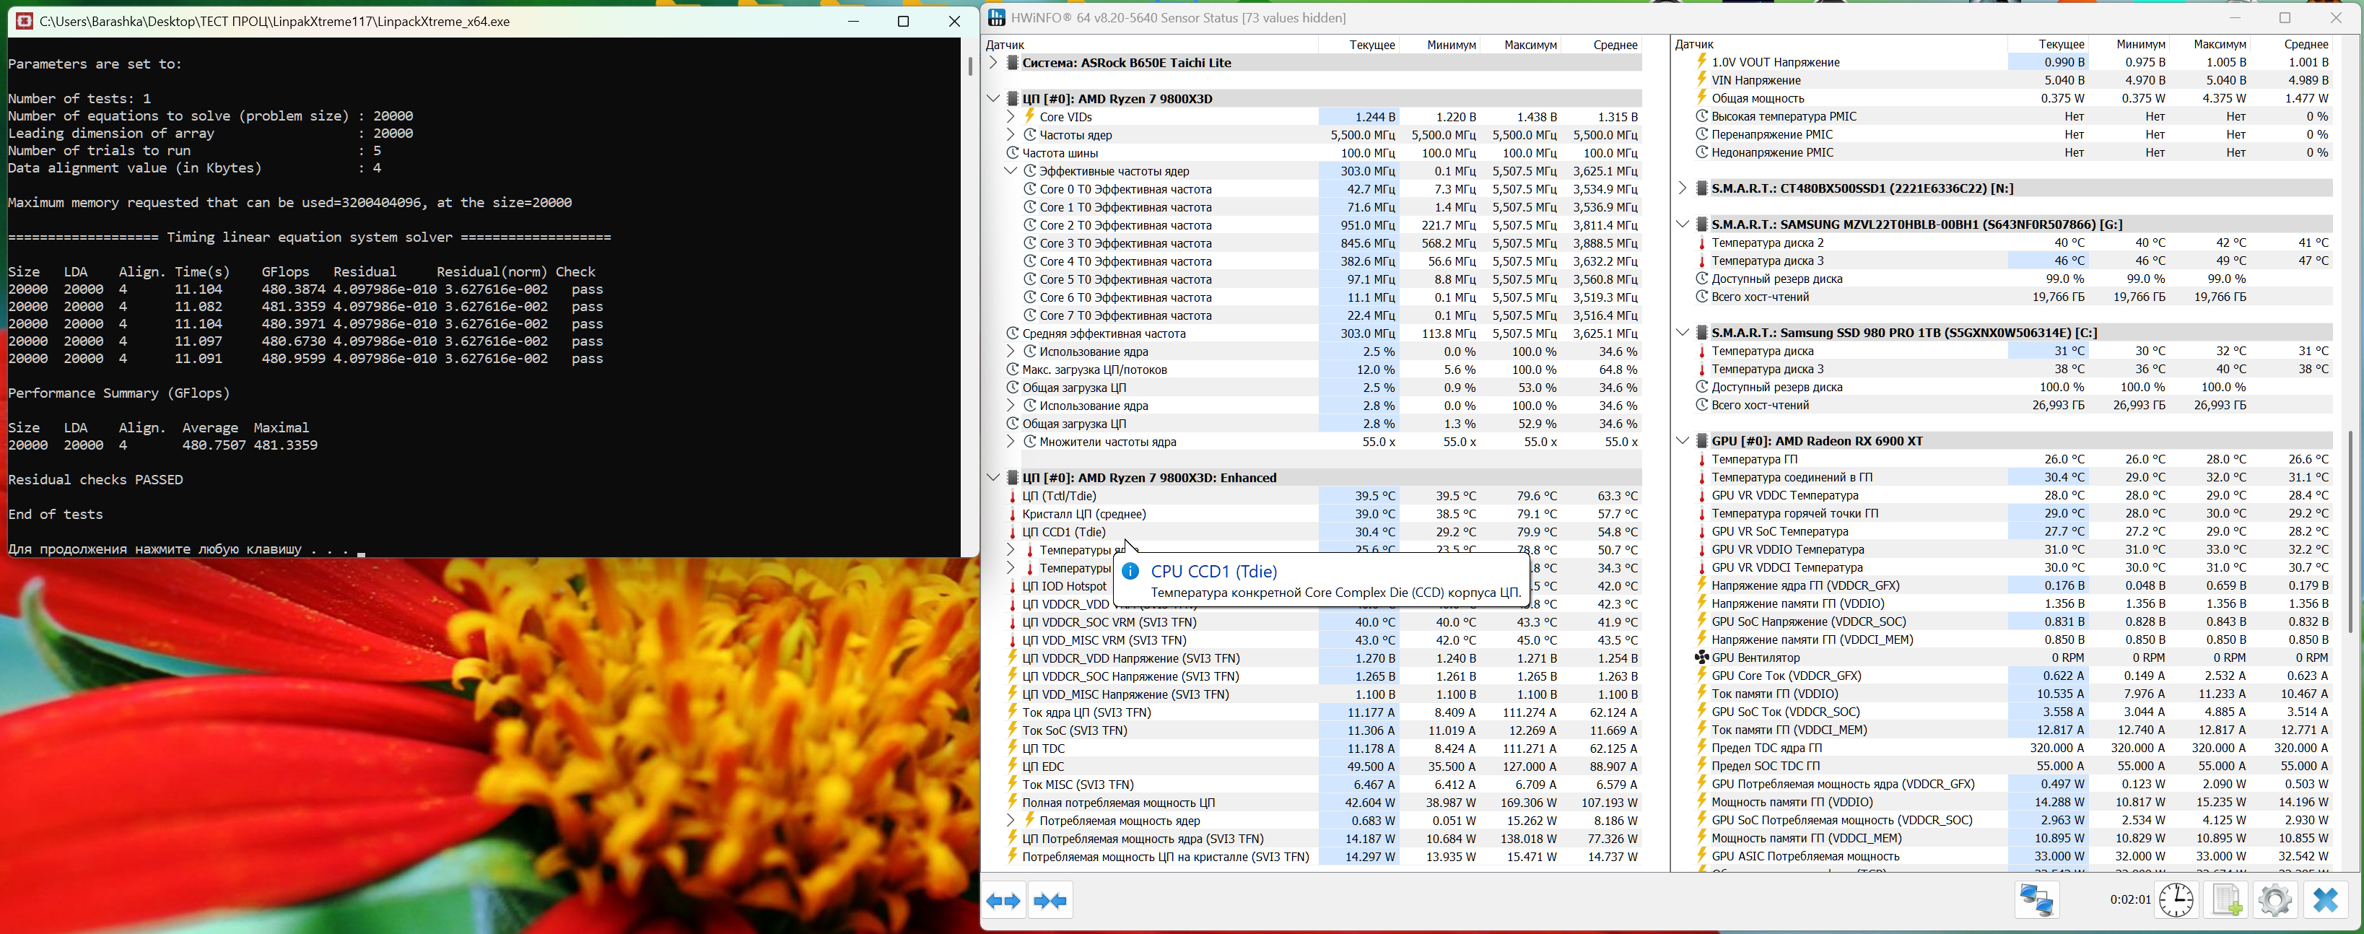The image size is (2364, 934).
Task: Open the remote network monitoring icon
Action: [x=2036, y=900]
